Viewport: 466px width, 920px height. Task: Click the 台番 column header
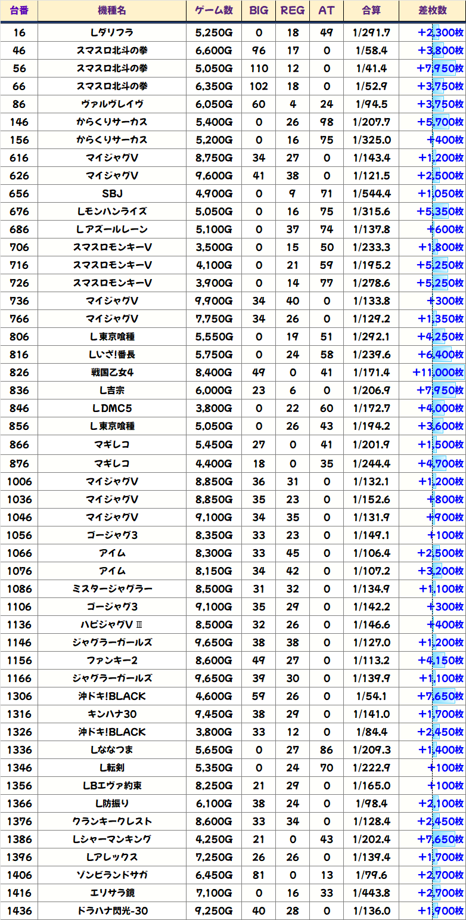click(x=18, y=11)
